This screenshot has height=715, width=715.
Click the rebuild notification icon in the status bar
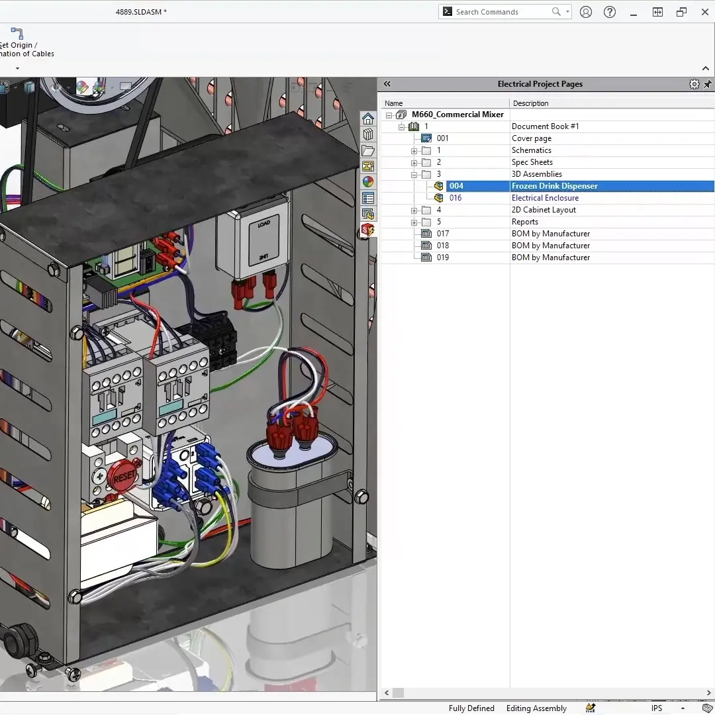click(x=590, y=708)
